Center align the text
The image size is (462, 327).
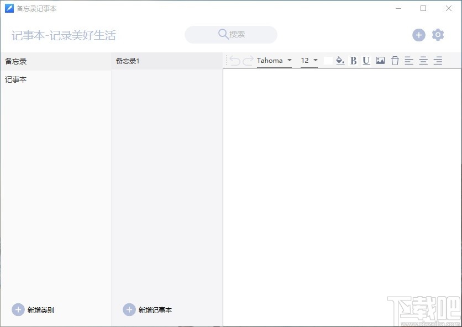click(x=423, y=61)
